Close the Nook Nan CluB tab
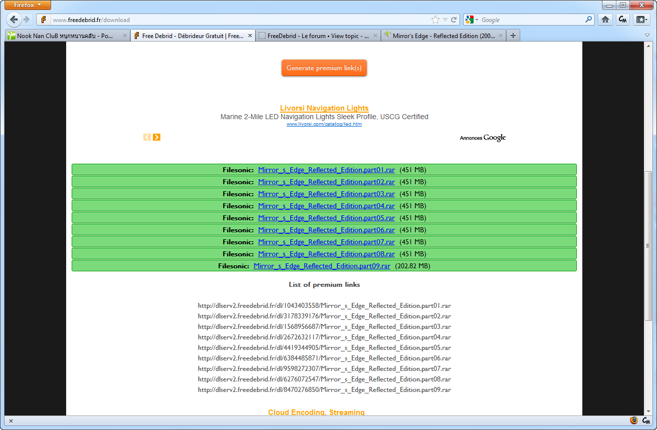 click(125, 36)
